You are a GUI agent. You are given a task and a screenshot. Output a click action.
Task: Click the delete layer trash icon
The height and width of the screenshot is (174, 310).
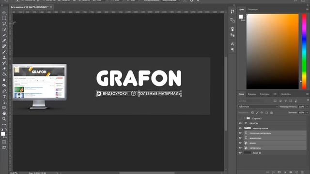302,172
